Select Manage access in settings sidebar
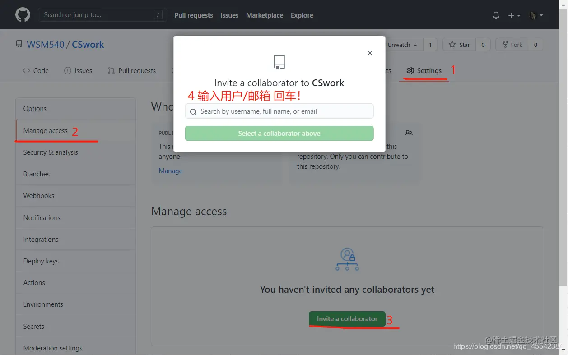The height and width of the screenshot is (355, 568). coord(76,131)
